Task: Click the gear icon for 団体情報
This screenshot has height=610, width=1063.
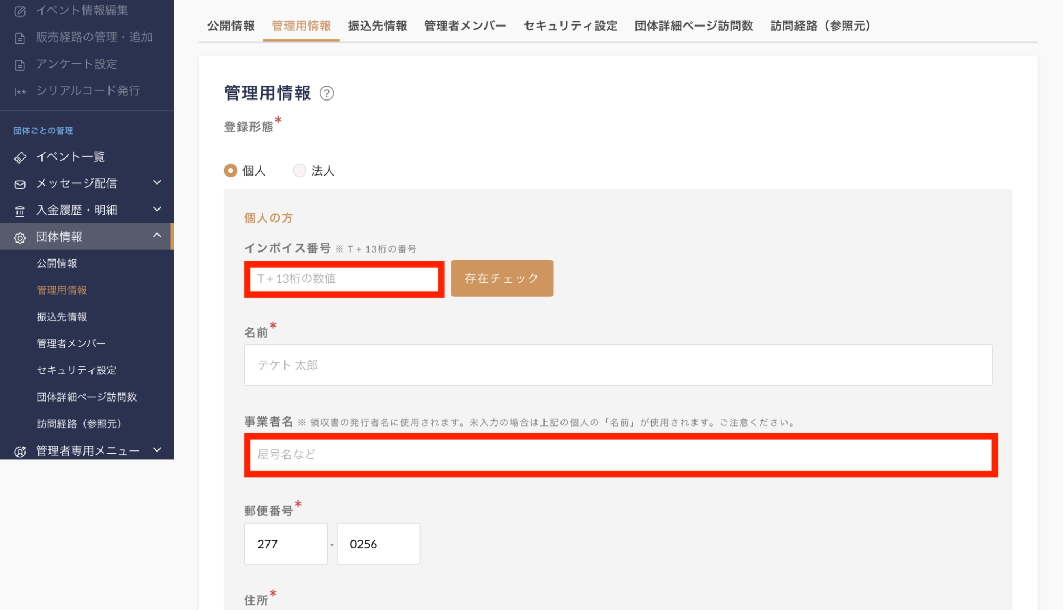Action: [x=20, y=238]
